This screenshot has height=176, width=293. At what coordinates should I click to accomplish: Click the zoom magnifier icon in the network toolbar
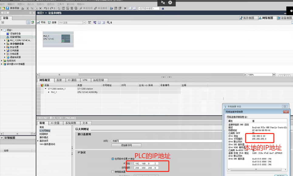pos(108,22)
